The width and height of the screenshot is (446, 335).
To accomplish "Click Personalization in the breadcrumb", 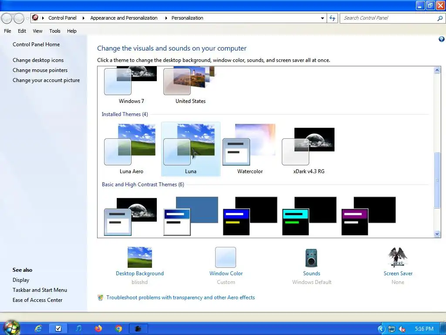I will point(187,18).
